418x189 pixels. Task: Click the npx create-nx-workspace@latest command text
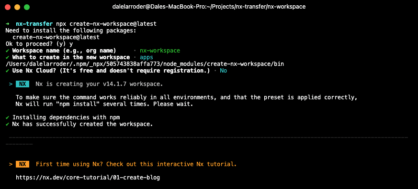[106, 24]
